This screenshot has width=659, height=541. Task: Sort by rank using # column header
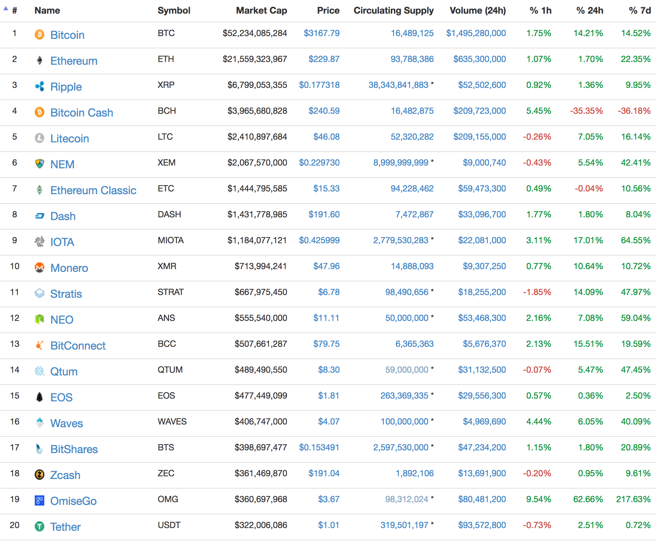pyautogui.click(x=14, y=11)
